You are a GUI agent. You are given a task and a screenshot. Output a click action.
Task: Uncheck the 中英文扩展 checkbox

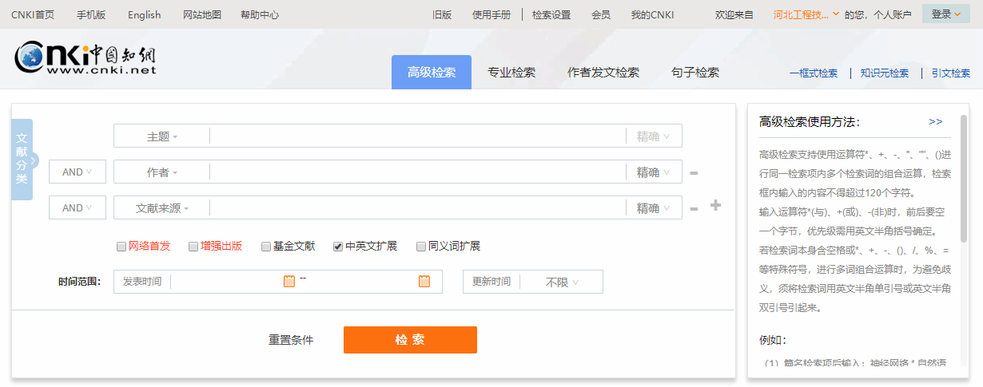(338, 247)
